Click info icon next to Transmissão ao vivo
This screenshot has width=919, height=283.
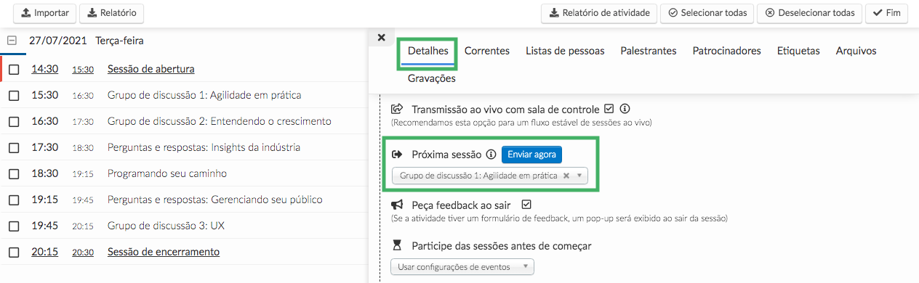tap(625, 109)
